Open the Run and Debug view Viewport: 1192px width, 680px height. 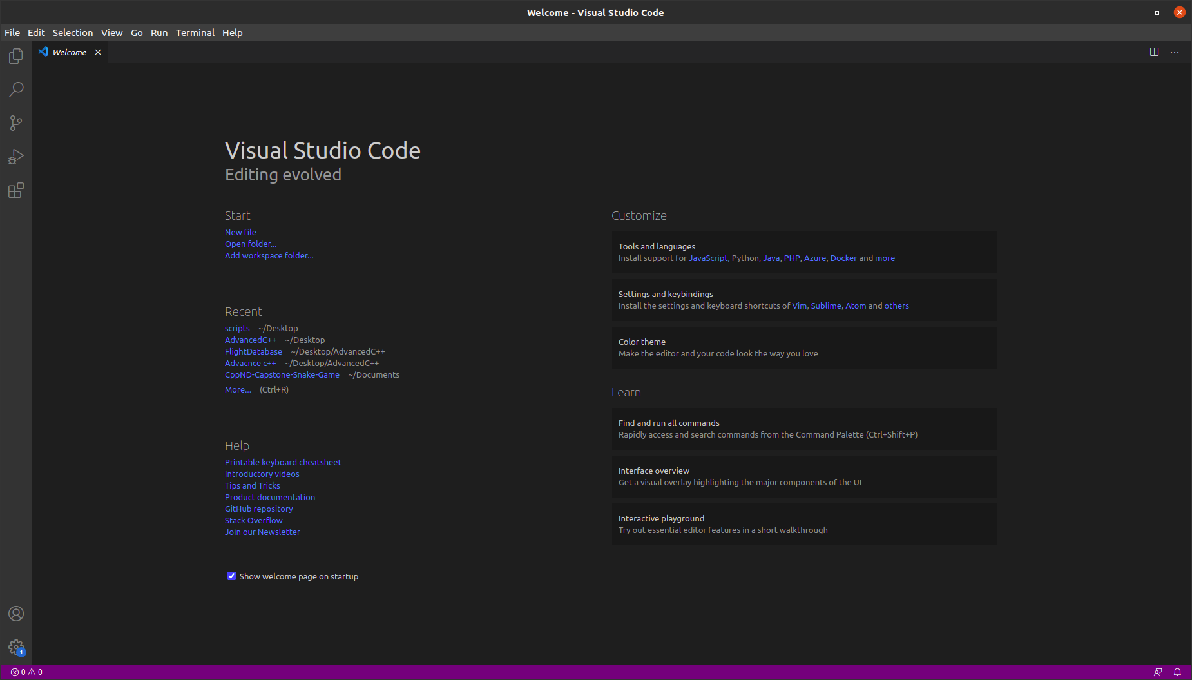pyautogui.click(x=16, y=157)
